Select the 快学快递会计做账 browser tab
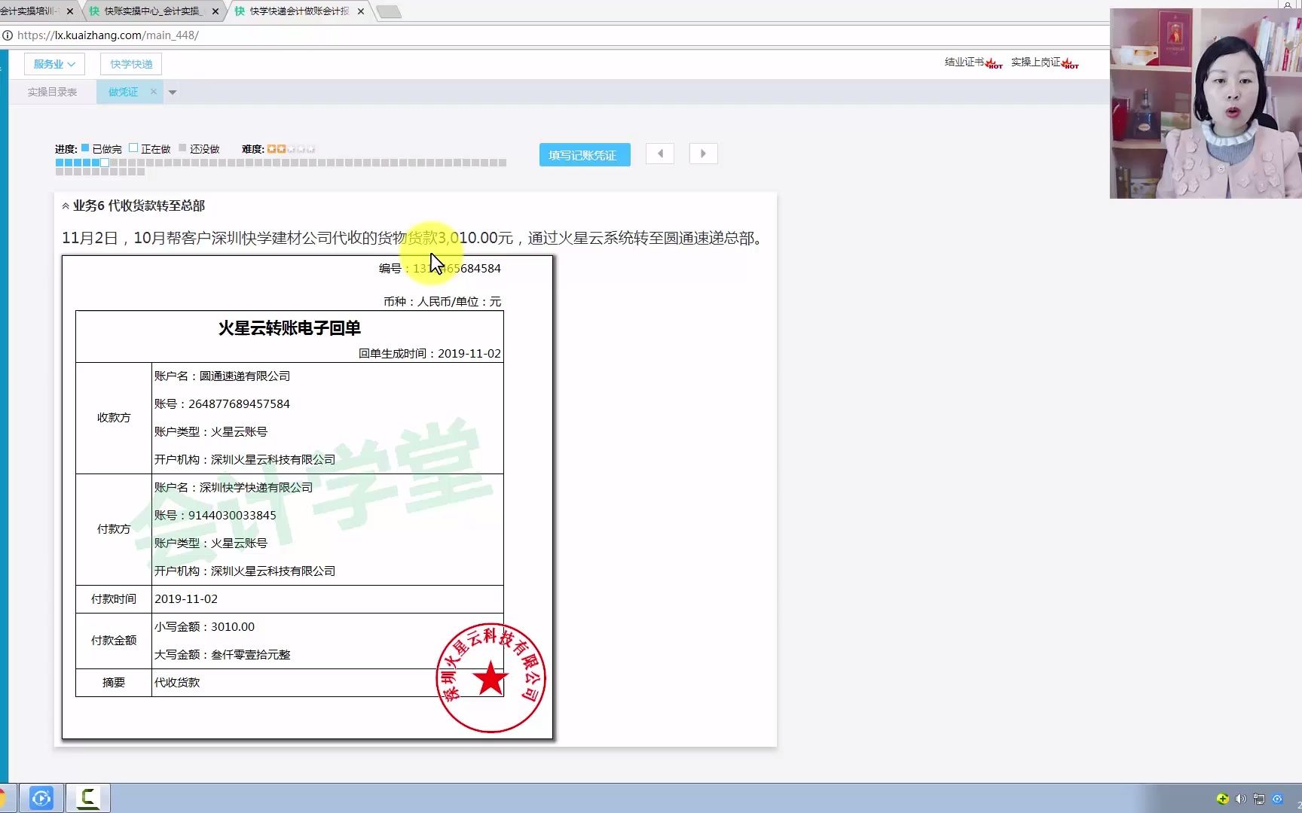The width and height of the screenshot is (1302, 813). pyautogui.click(x=299, y=11)
